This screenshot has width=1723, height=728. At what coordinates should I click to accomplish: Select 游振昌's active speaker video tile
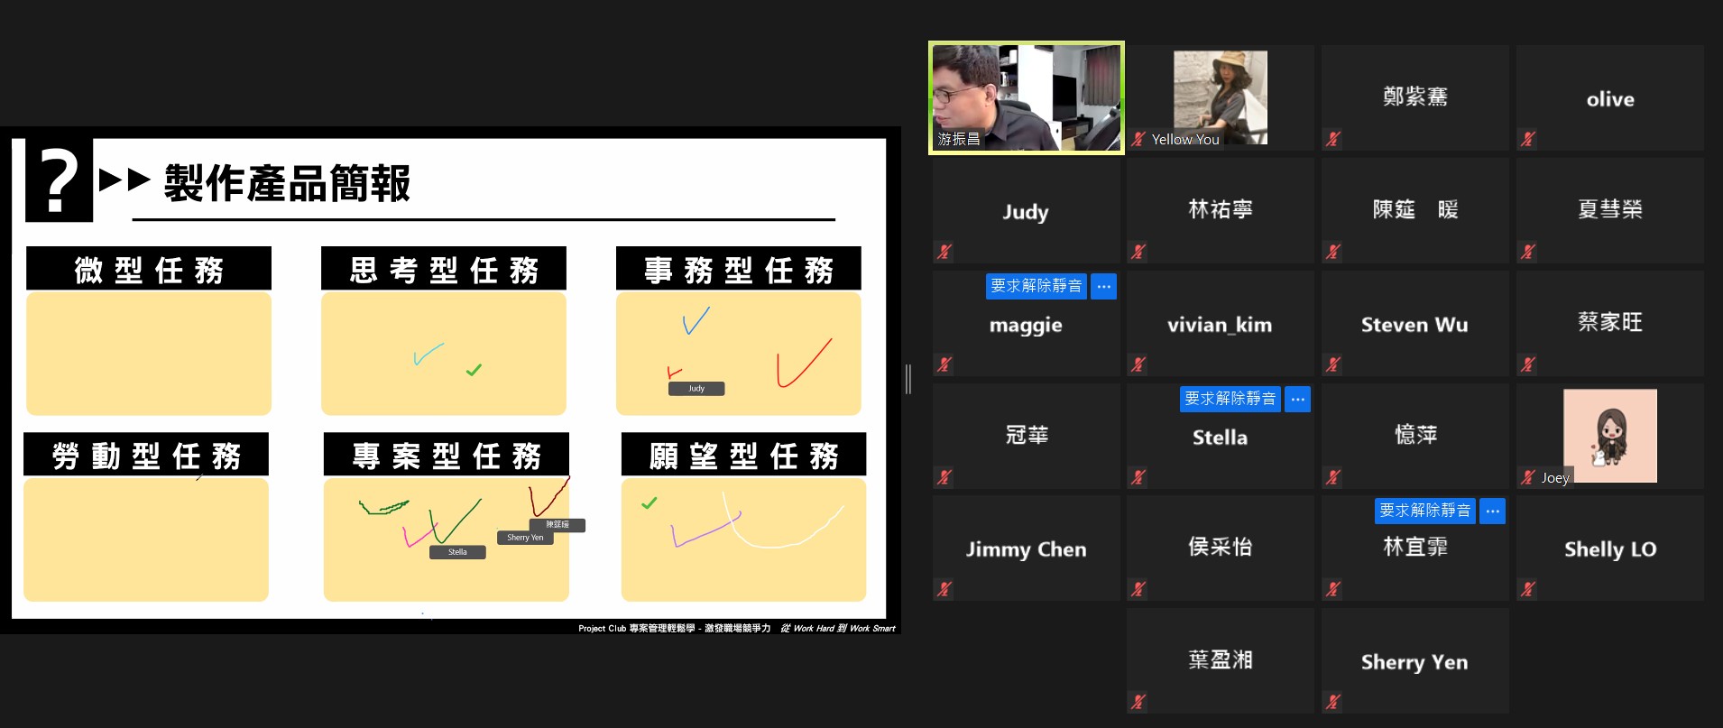[x=1026, y=97]
